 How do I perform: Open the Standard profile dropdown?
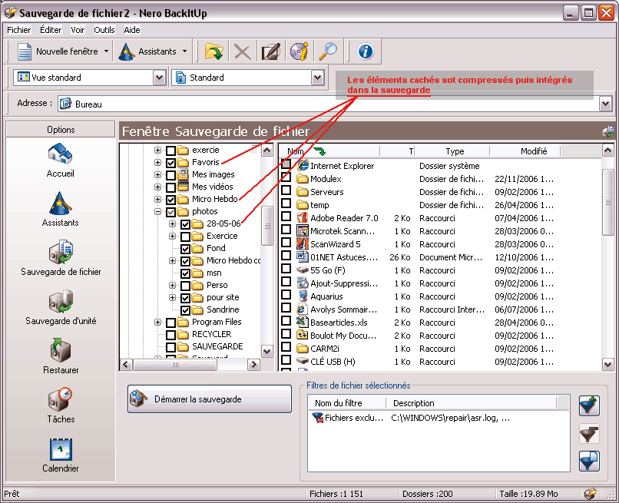pyautogui.click(x=317, y=78)
